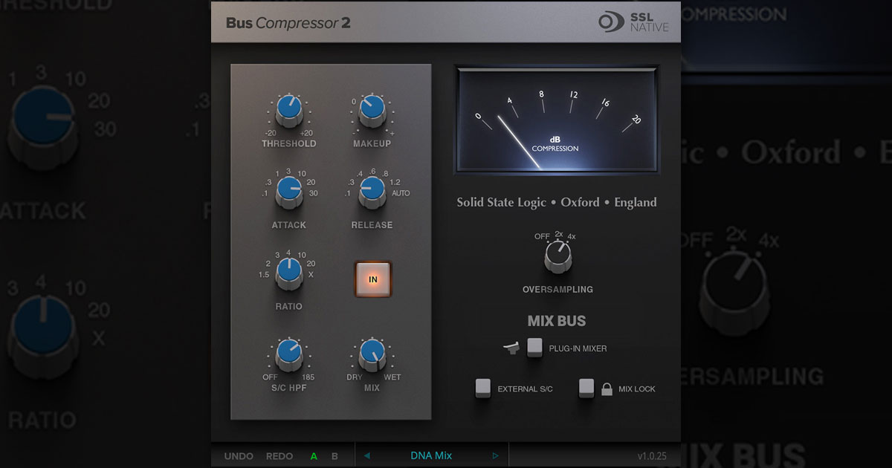Toggle the Mix Lock switch
Screen dimensions: 892x468
[x=587, y=389]
